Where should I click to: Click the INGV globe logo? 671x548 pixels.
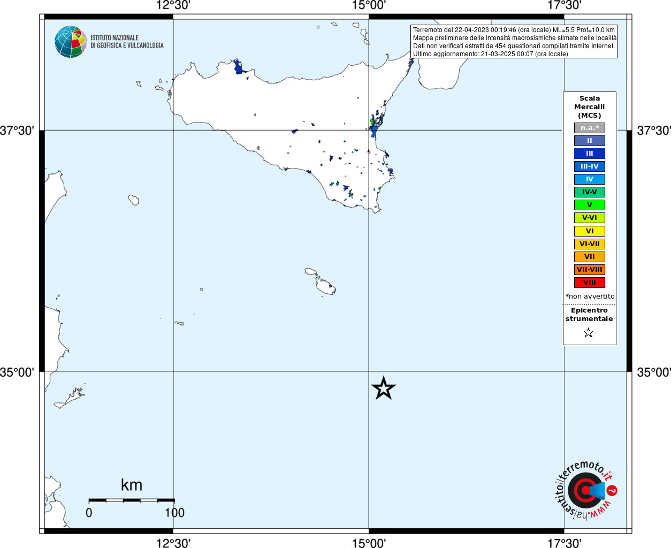(x=71, y=42)
